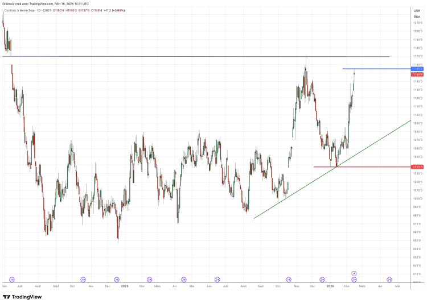Select the event marker between Févr and Mars 2025

pyautogui.click(x=149, y=279)
